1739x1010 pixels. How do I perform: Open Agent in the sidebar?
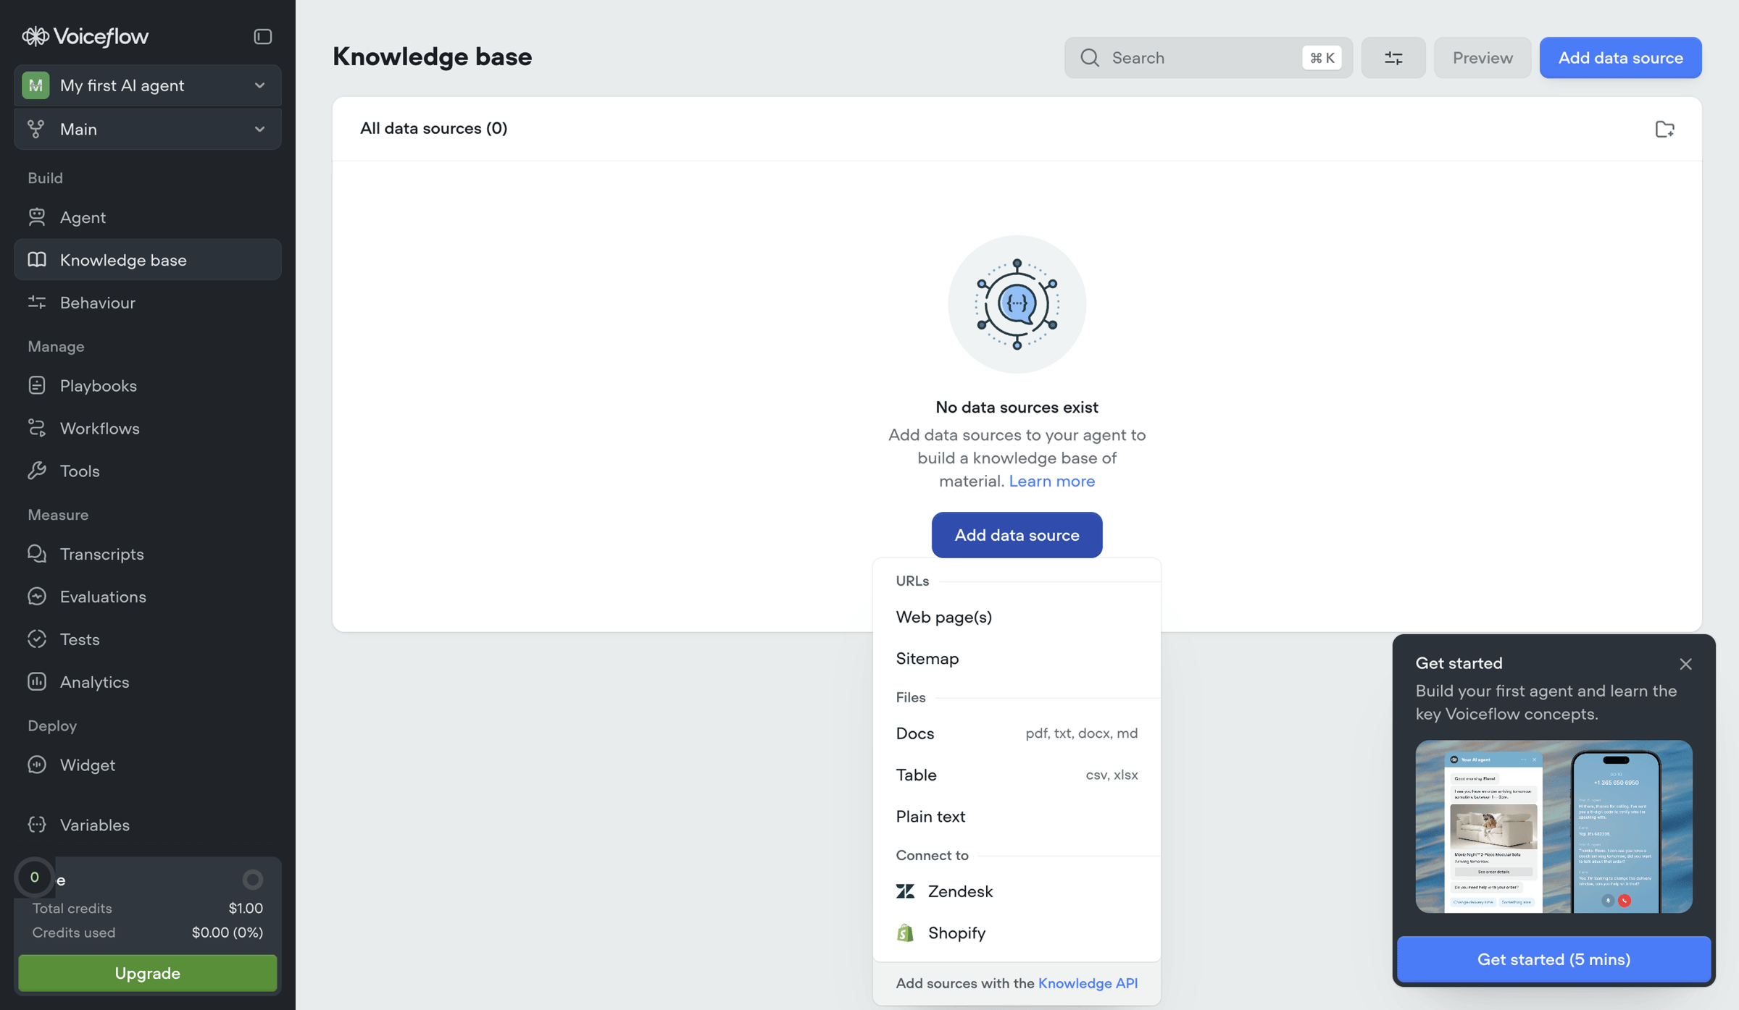(x=147, y=217)
